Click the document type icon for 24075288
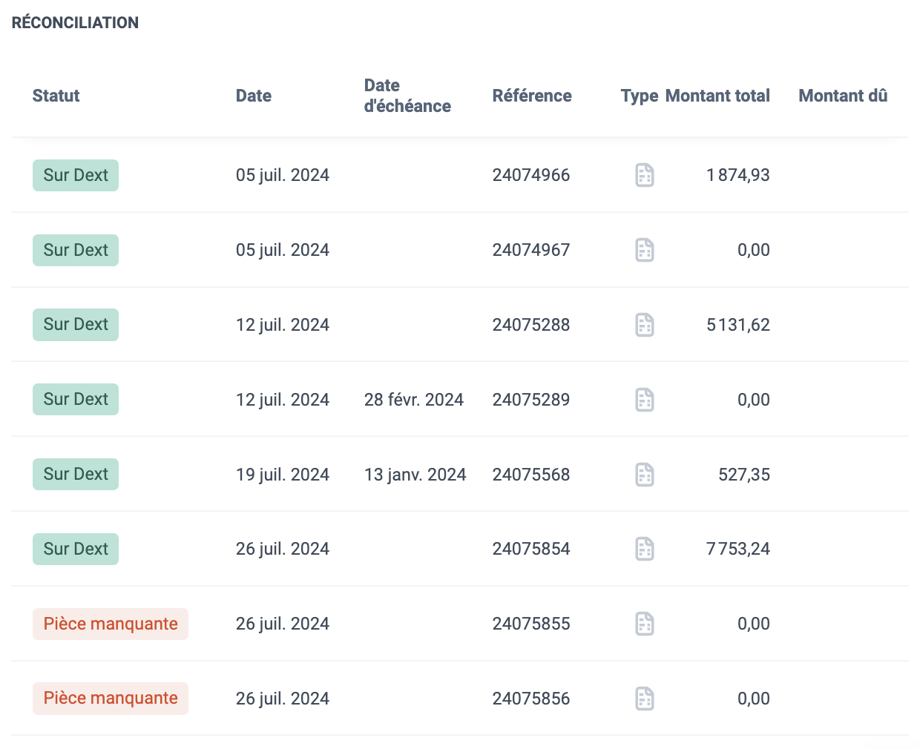 (x=645, y=325)
